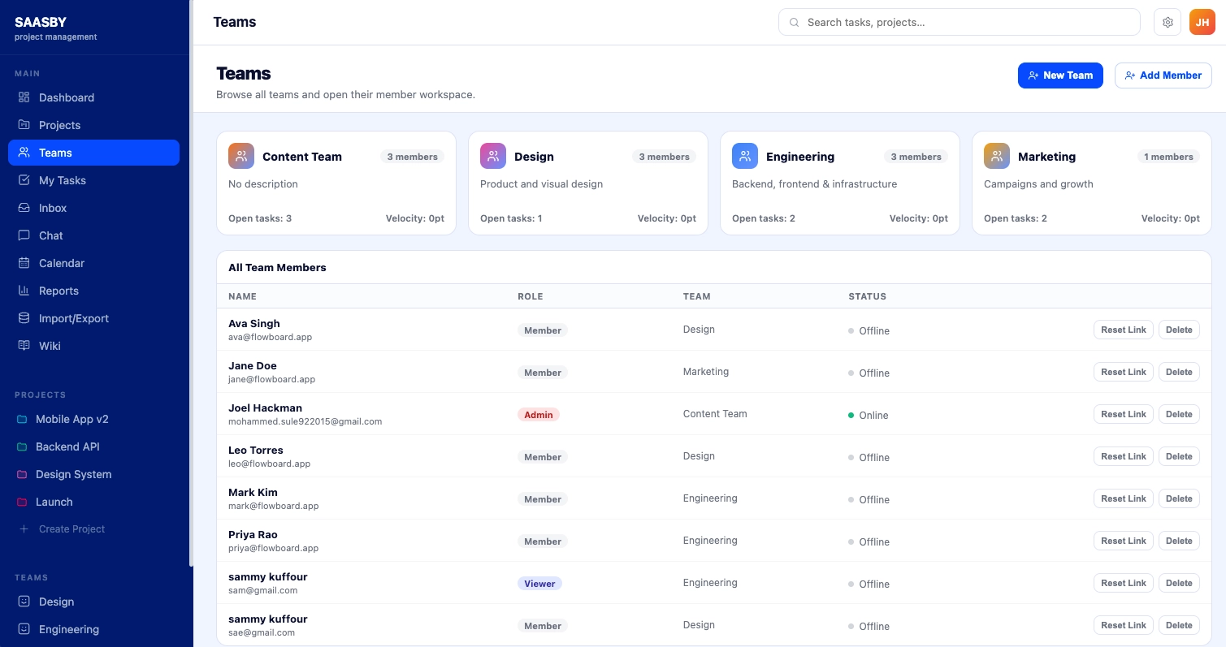Select the Wiki icon in the sidebar

24,346
